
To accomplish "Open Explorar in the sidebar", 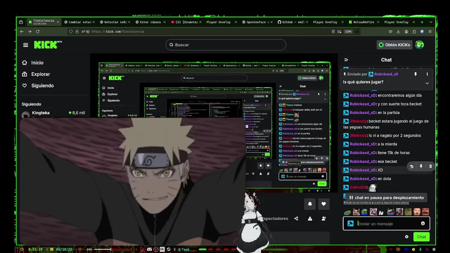I will pos(36,74).
